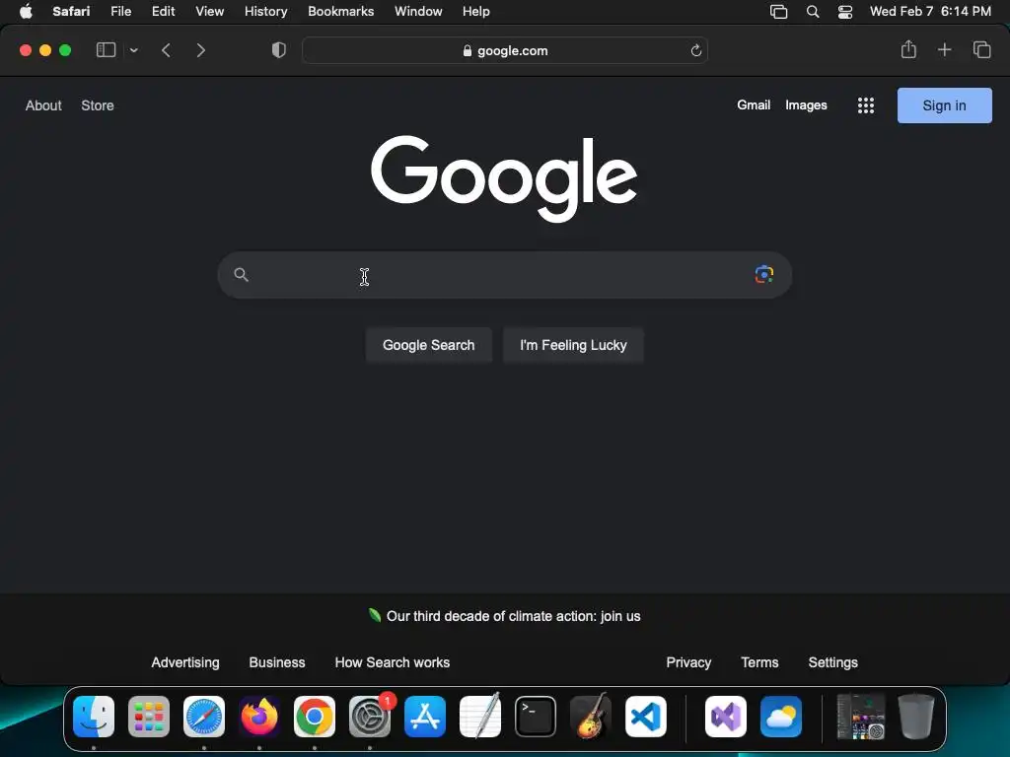Click the Sign in button
This screenshot has width=1010, height=757.
[944, 105]
